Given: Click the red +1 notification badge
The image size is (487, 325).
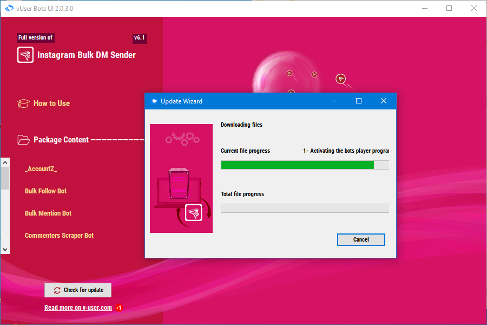Looking at the screenshot, I should (x=119, y=308).
